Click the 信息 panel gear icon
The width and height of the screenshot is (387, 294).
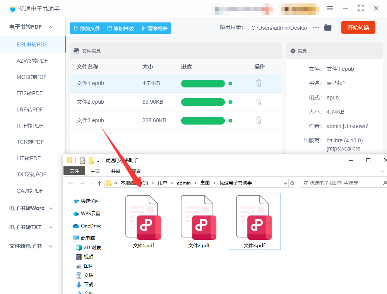293,51
